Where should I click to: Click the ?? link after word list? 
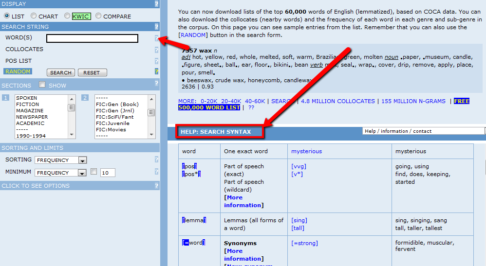251,108
